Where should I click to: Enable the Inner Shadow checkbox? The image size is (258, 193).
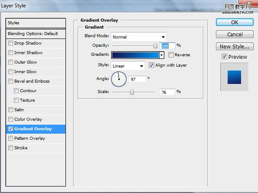[x=10, y=52]
